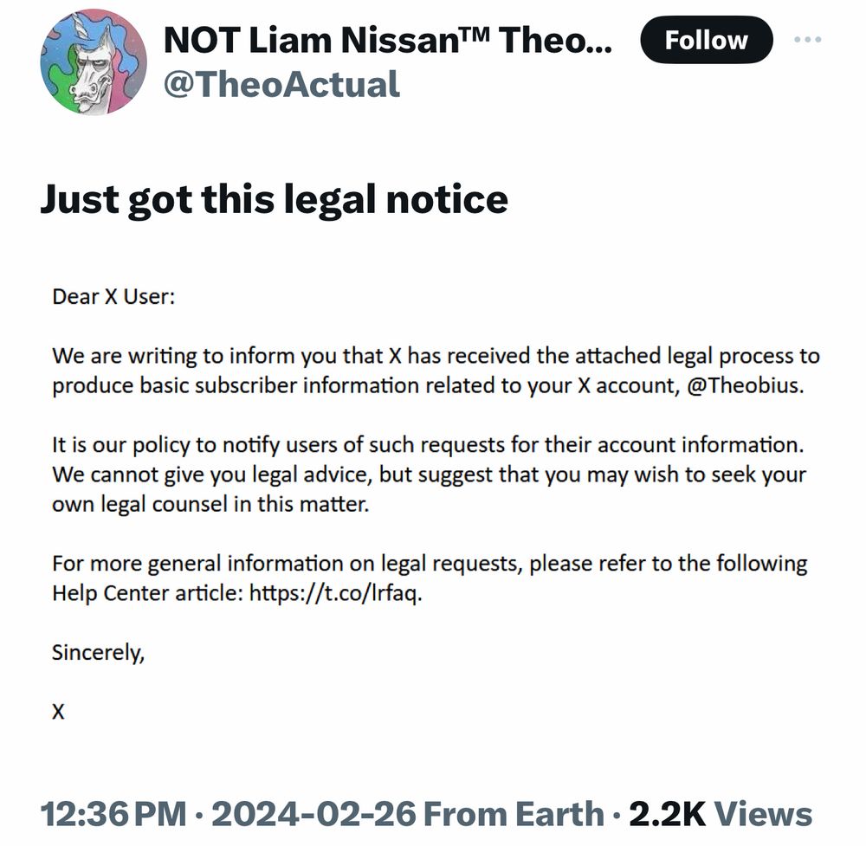866x846 pixels.
Task: Click the 'It is our policy' paragraph
Action: point(430,475)
